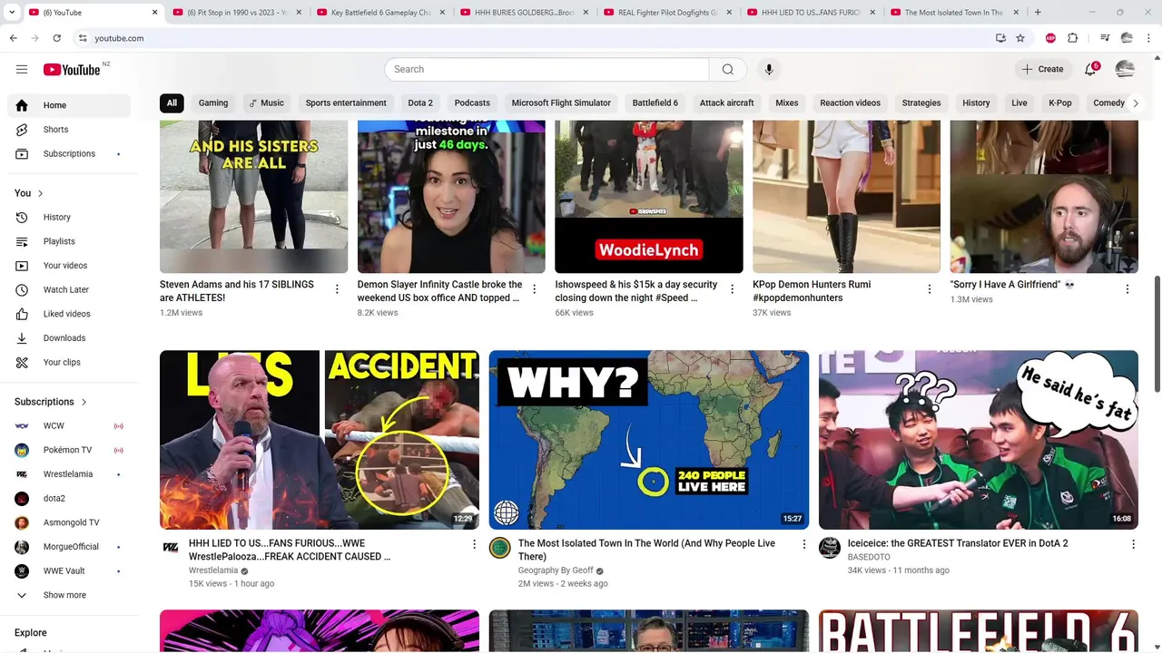The width and height of the screenshot is (1162, 653).
Task: Click the YouTube logo
Action: [x=72, y=69]
